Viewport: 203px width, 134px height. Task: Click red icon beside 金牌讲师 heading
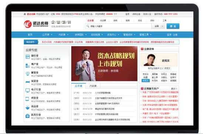[x=142, y=49]
